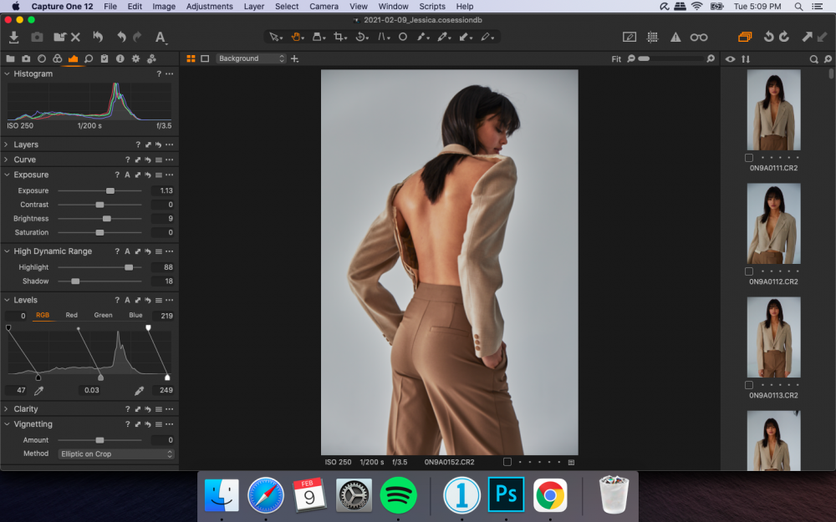Pick shadow point with left Levels eyedropper
Viewport: 836px width, 522px height.
point(38,390)
